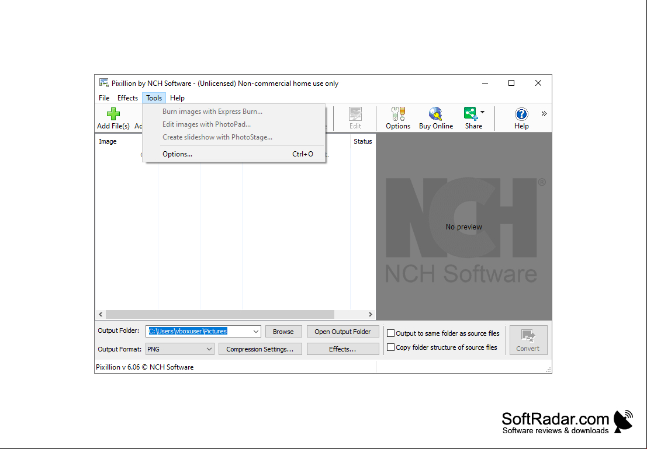Open the Effects menu

click(x=127, y=98)
